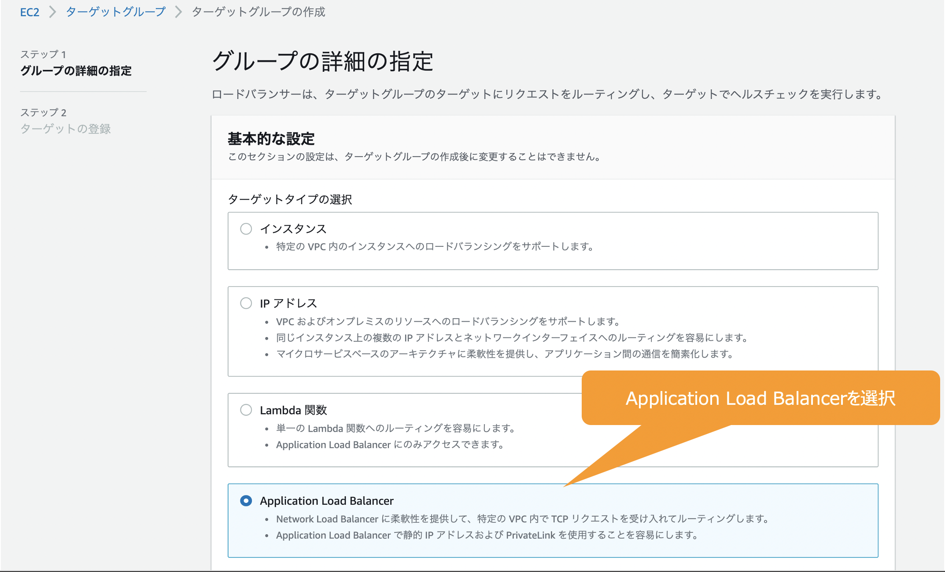This screenshot has width=945, height=572.
Task: Go to ステップ 2 ターゲットの登録
Action: pyautogui.click(x=66, y=128)
